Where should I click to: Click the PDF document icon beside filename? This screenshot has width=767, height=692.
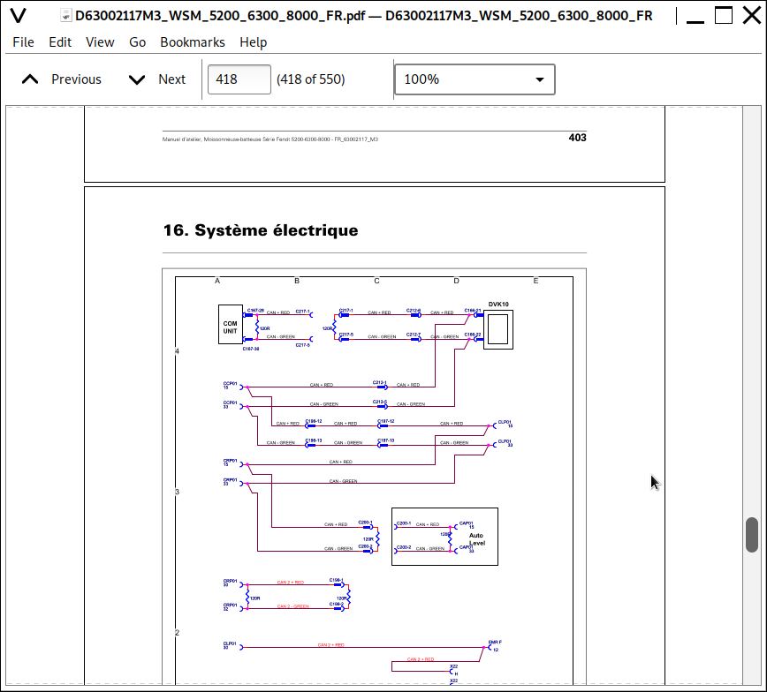[x=65, y=16]
